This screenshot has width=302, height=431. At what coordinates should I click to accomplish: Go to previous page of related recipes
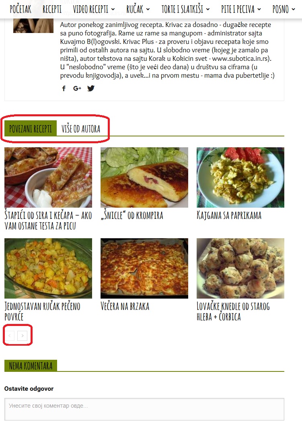click(10, 336)
